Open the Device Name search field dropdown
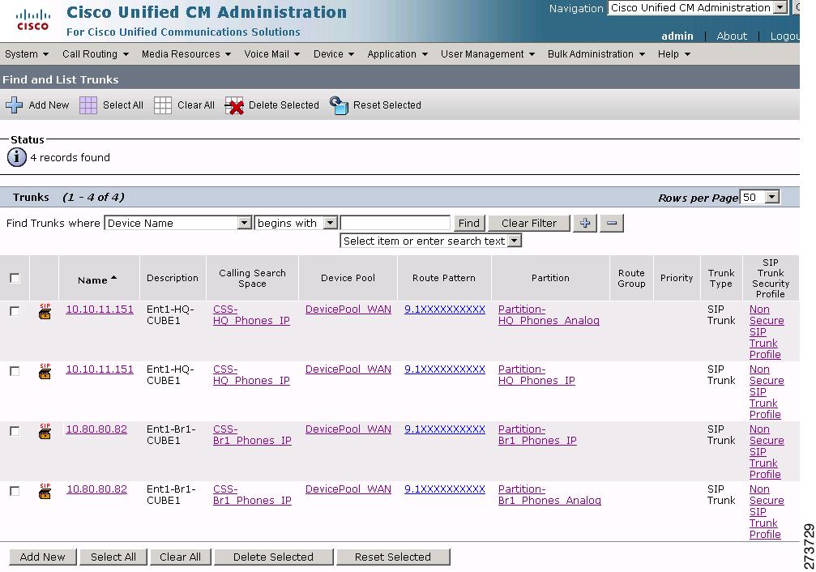 coord(178,224)
